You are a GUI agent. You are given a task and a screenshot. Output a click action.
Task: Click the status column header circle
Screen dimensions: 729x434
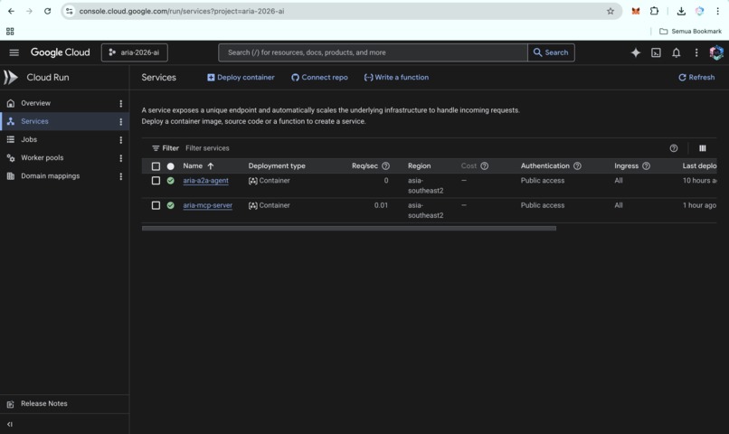pyautogui.click(x=171, y=165)
